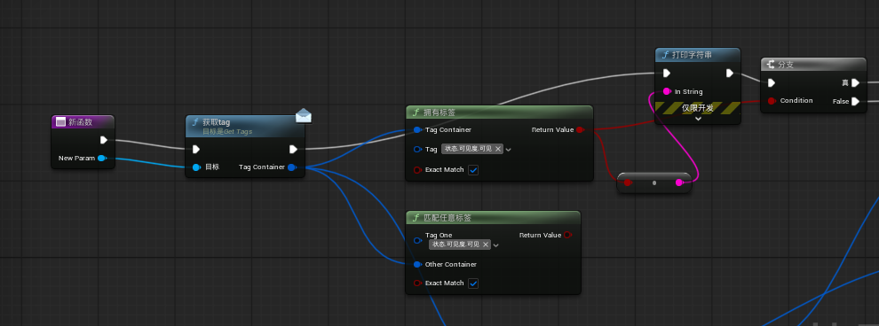This screenshot has width=879, height=326.
Task: Click the 目标是Get Tags subtitle
Action: coord(227,131)
